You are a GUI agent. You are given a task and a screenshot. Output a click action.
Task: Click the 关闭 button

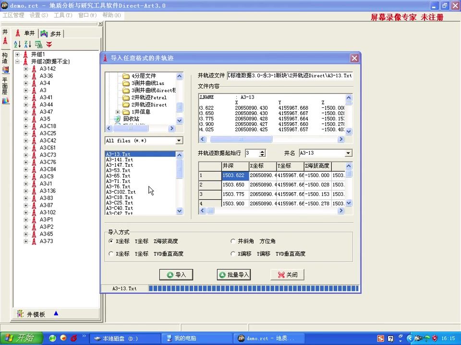tap(287, 275)
